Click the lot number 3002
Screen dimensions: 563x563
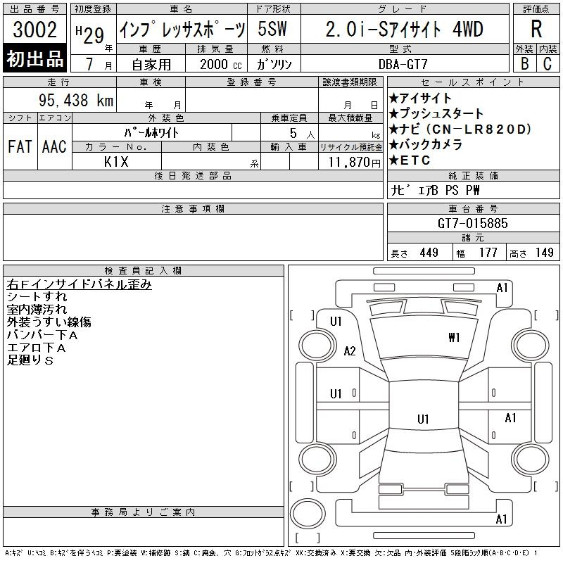pyautogui.click(x=34, y=30)
